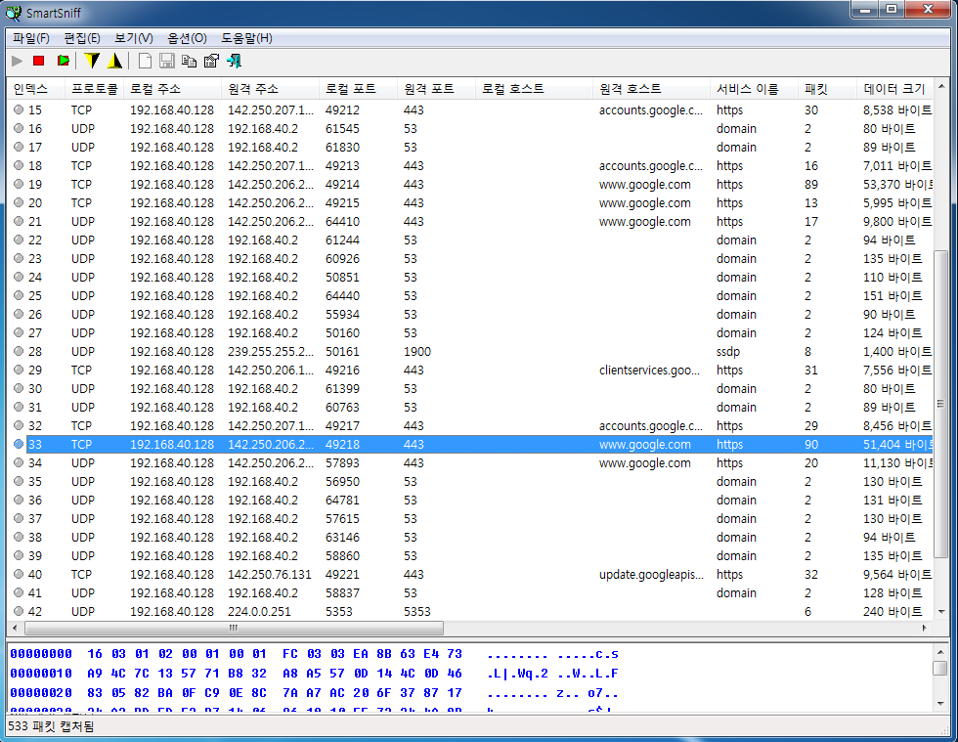958x742 pixels.
Task: Sort by the 패킷 column header
Action: tap(827, 89)
